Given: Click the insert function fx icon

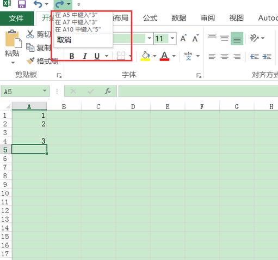Looking at the screenshot, I should [x=108, y=91].
